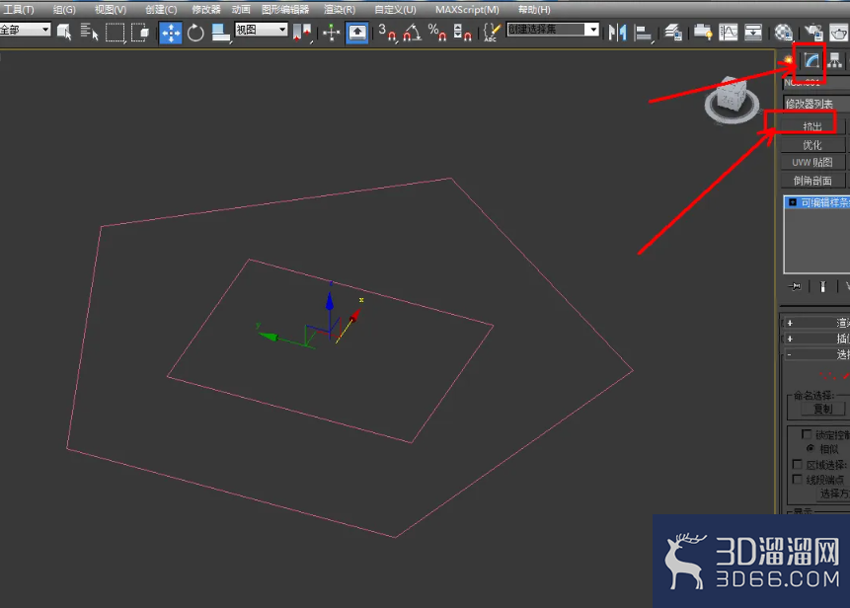Image resolution: width=850 pixels, height=608 pixels.
Task: Click the UVW 贴图 modifier button
Action: [x=812, y=162]
